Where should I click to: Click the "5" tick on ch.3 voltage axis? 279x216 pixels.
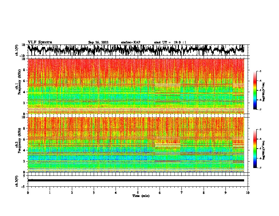24,176
